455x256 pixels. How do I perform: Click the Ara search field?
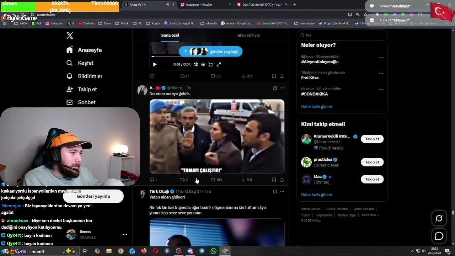(342, 35)
